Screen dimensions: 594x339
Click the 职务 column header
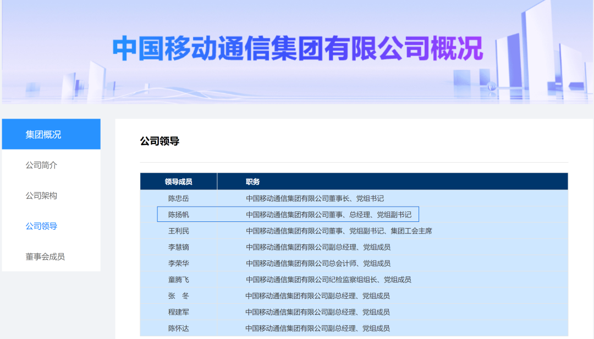[x=252, y=182]
